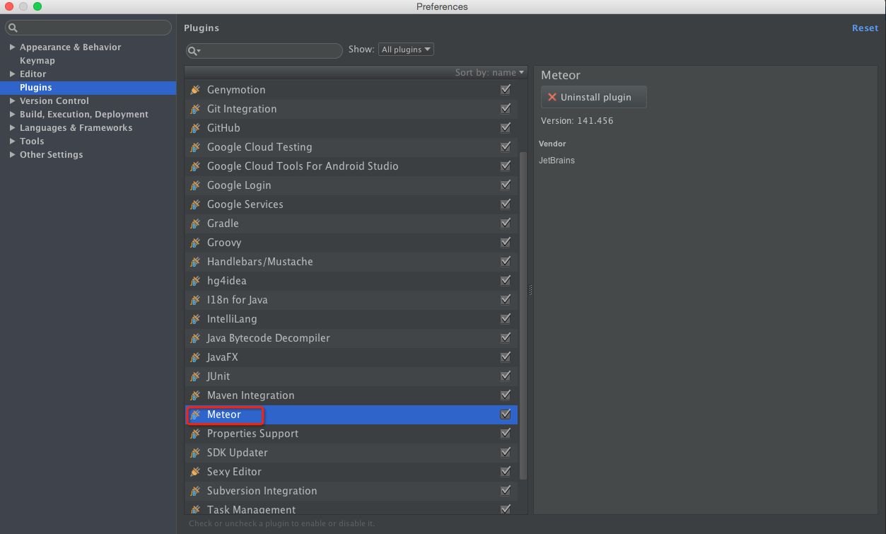Expand the Version Control arrow
Screen dimensions: 886x534
tap(12, 101)
